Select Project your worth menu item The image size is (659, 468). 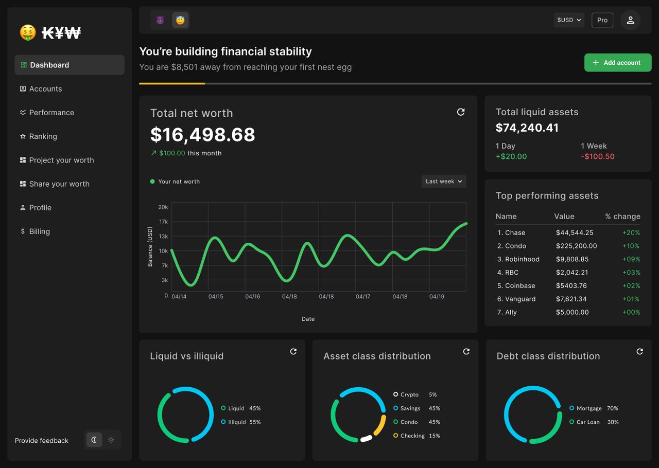61,160
